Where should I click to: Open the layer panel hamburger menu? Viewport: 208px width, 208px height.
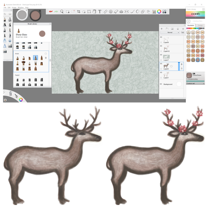point(183,29)
